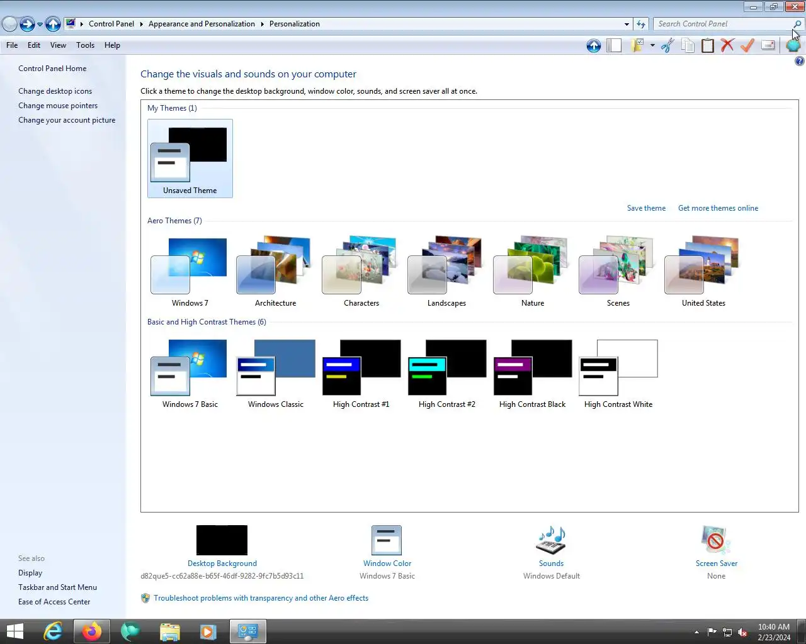This screenshot has height=644, width=806.
Task: Open Taskbar and Start Menu link
Action: coord(57,587)
